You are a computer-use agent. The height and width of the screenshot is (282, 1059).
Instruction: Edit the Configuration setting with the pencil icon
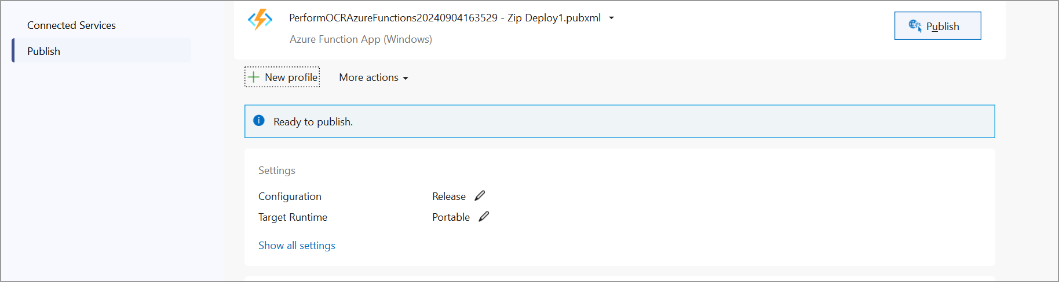[480, 196]
